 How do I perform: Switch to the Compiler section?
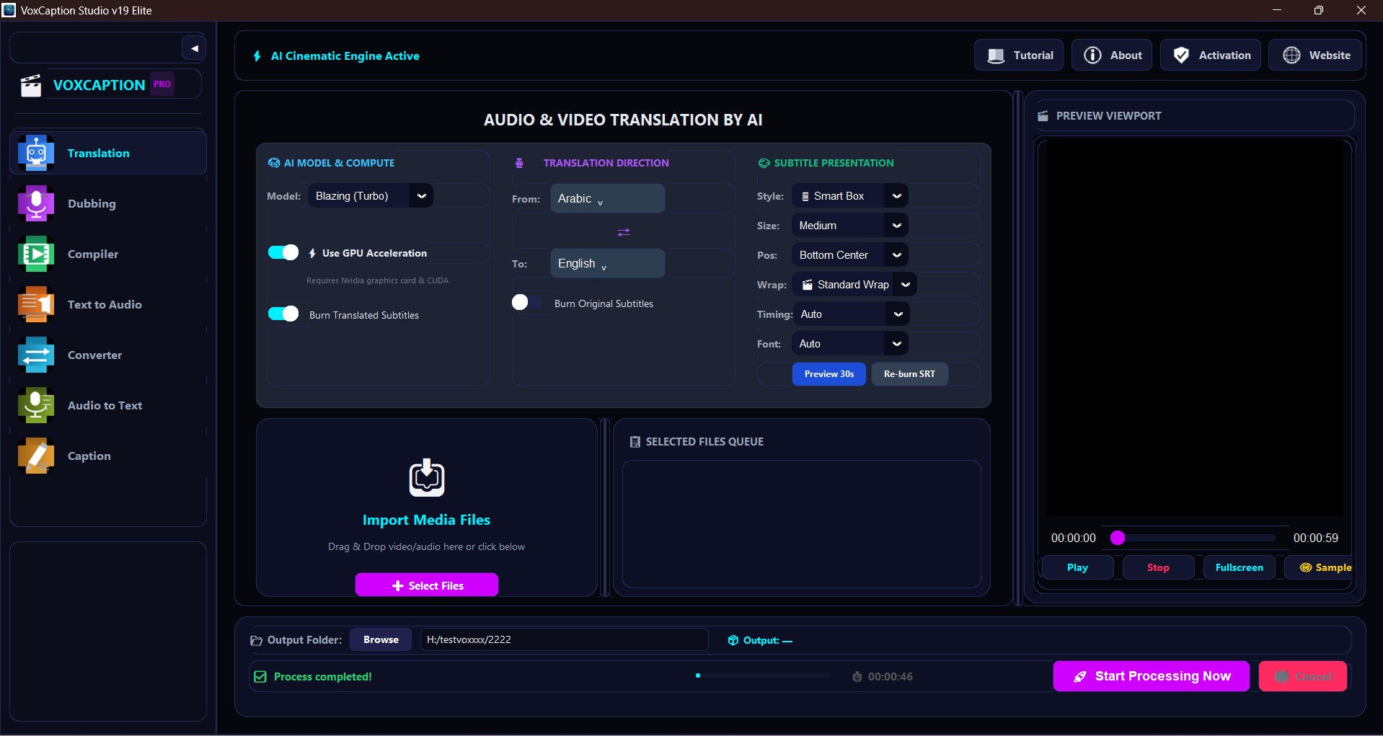108,254
